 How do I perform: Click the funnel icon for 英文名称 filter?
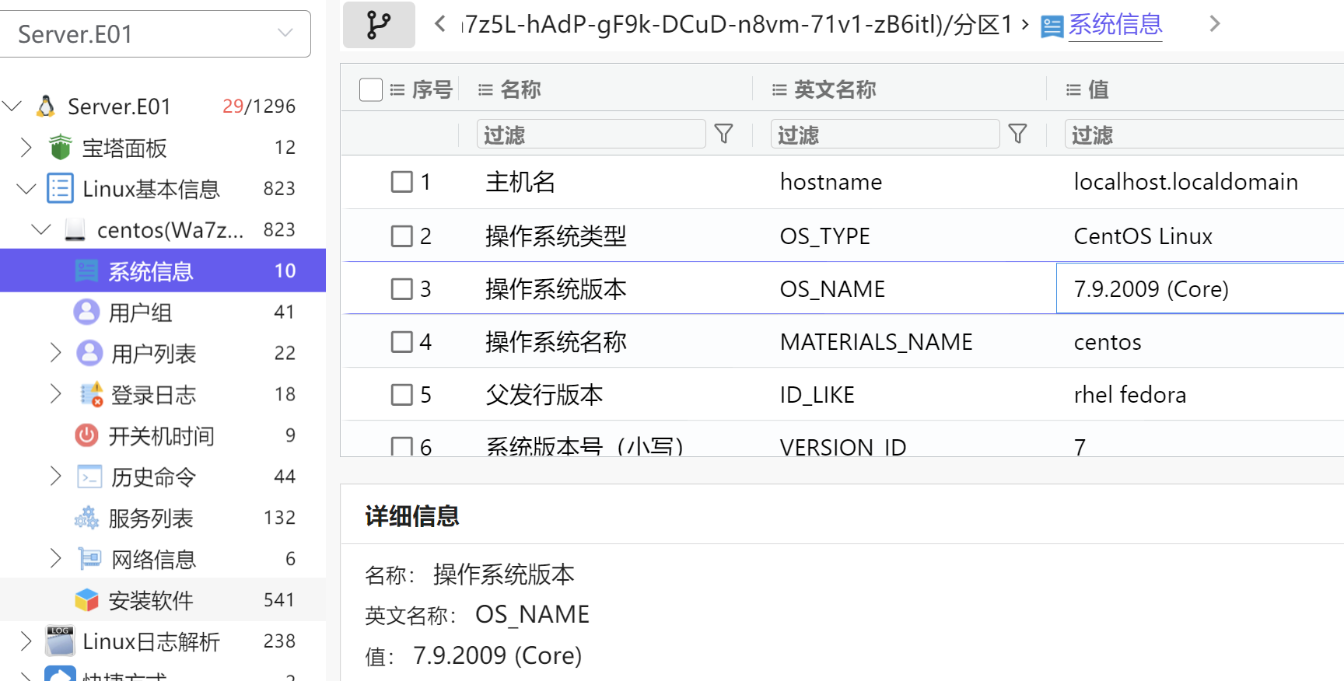click(1017, 134)
